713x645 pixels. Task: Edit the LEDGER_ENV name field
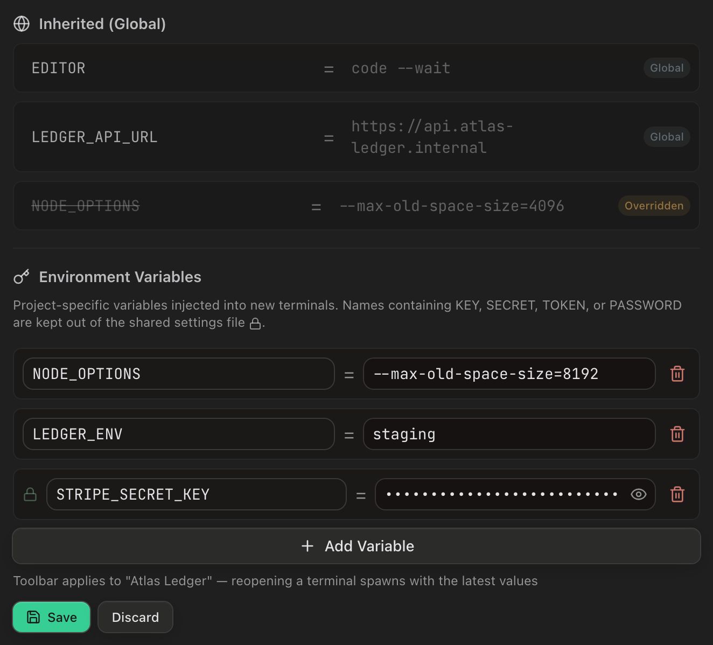[x=179, y=434]
